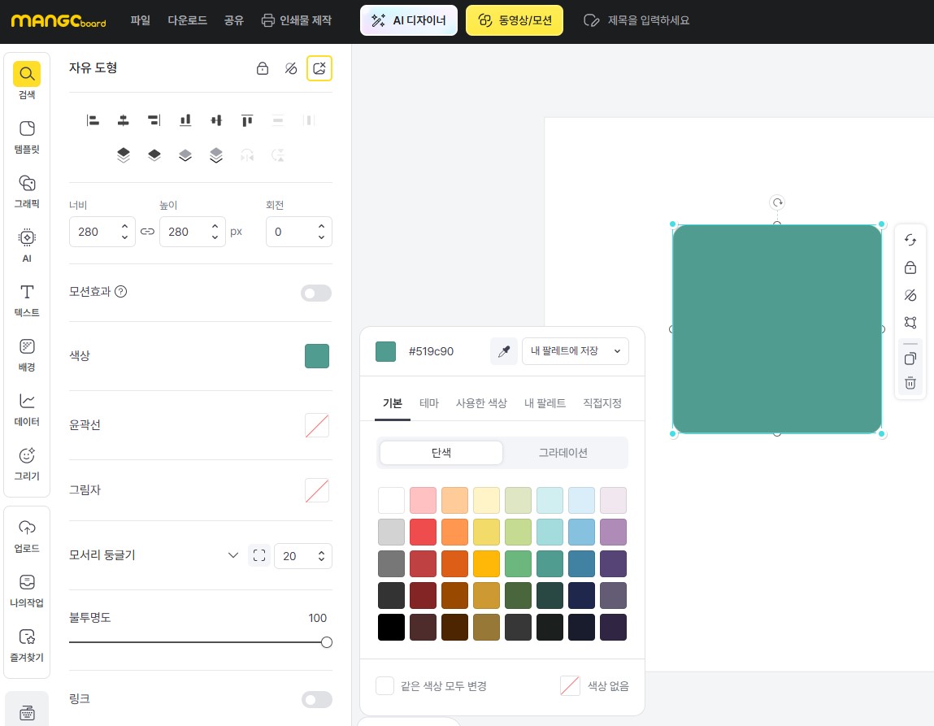Toggle individual corner rounding icon
The width and height of the screenshot is (934, 726).
pos(259,555)
